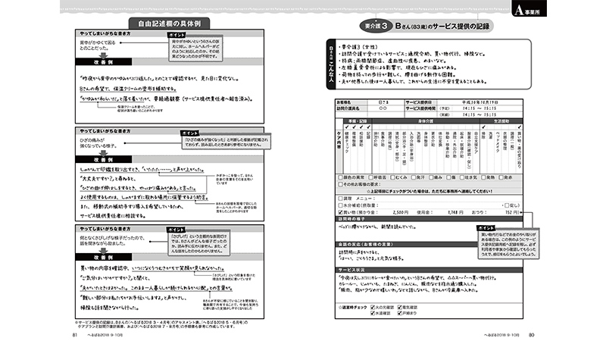
Task: Click the ☆上記項目にチェックがついた場合 notice line
Action: coord(429,192)
